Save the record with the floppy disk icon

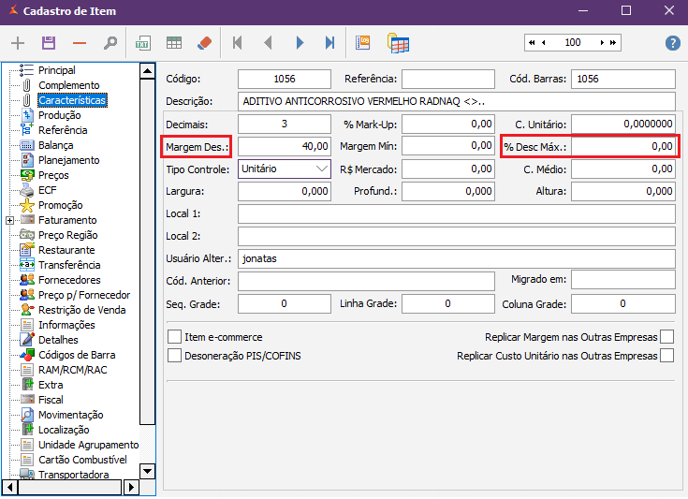(49, 43)
